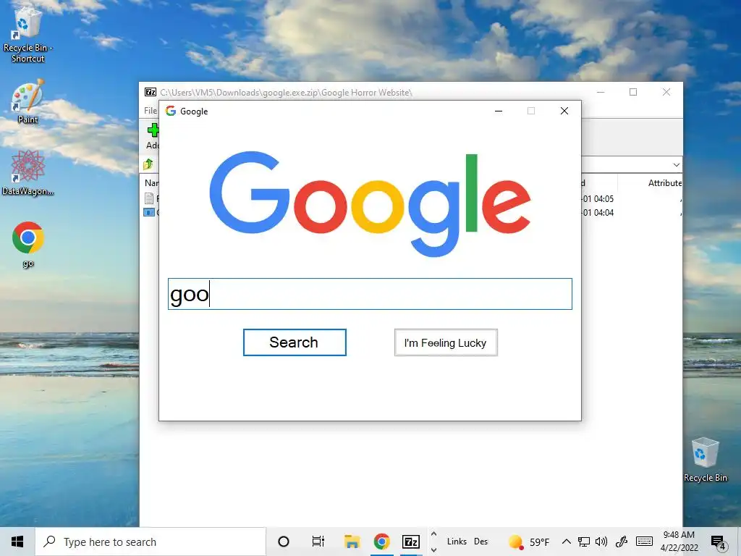Image resolution: width=741 pixels, height=556 pixels.
Task: Click the taskbar toolbar down arrow
Action: click(434, 549)
